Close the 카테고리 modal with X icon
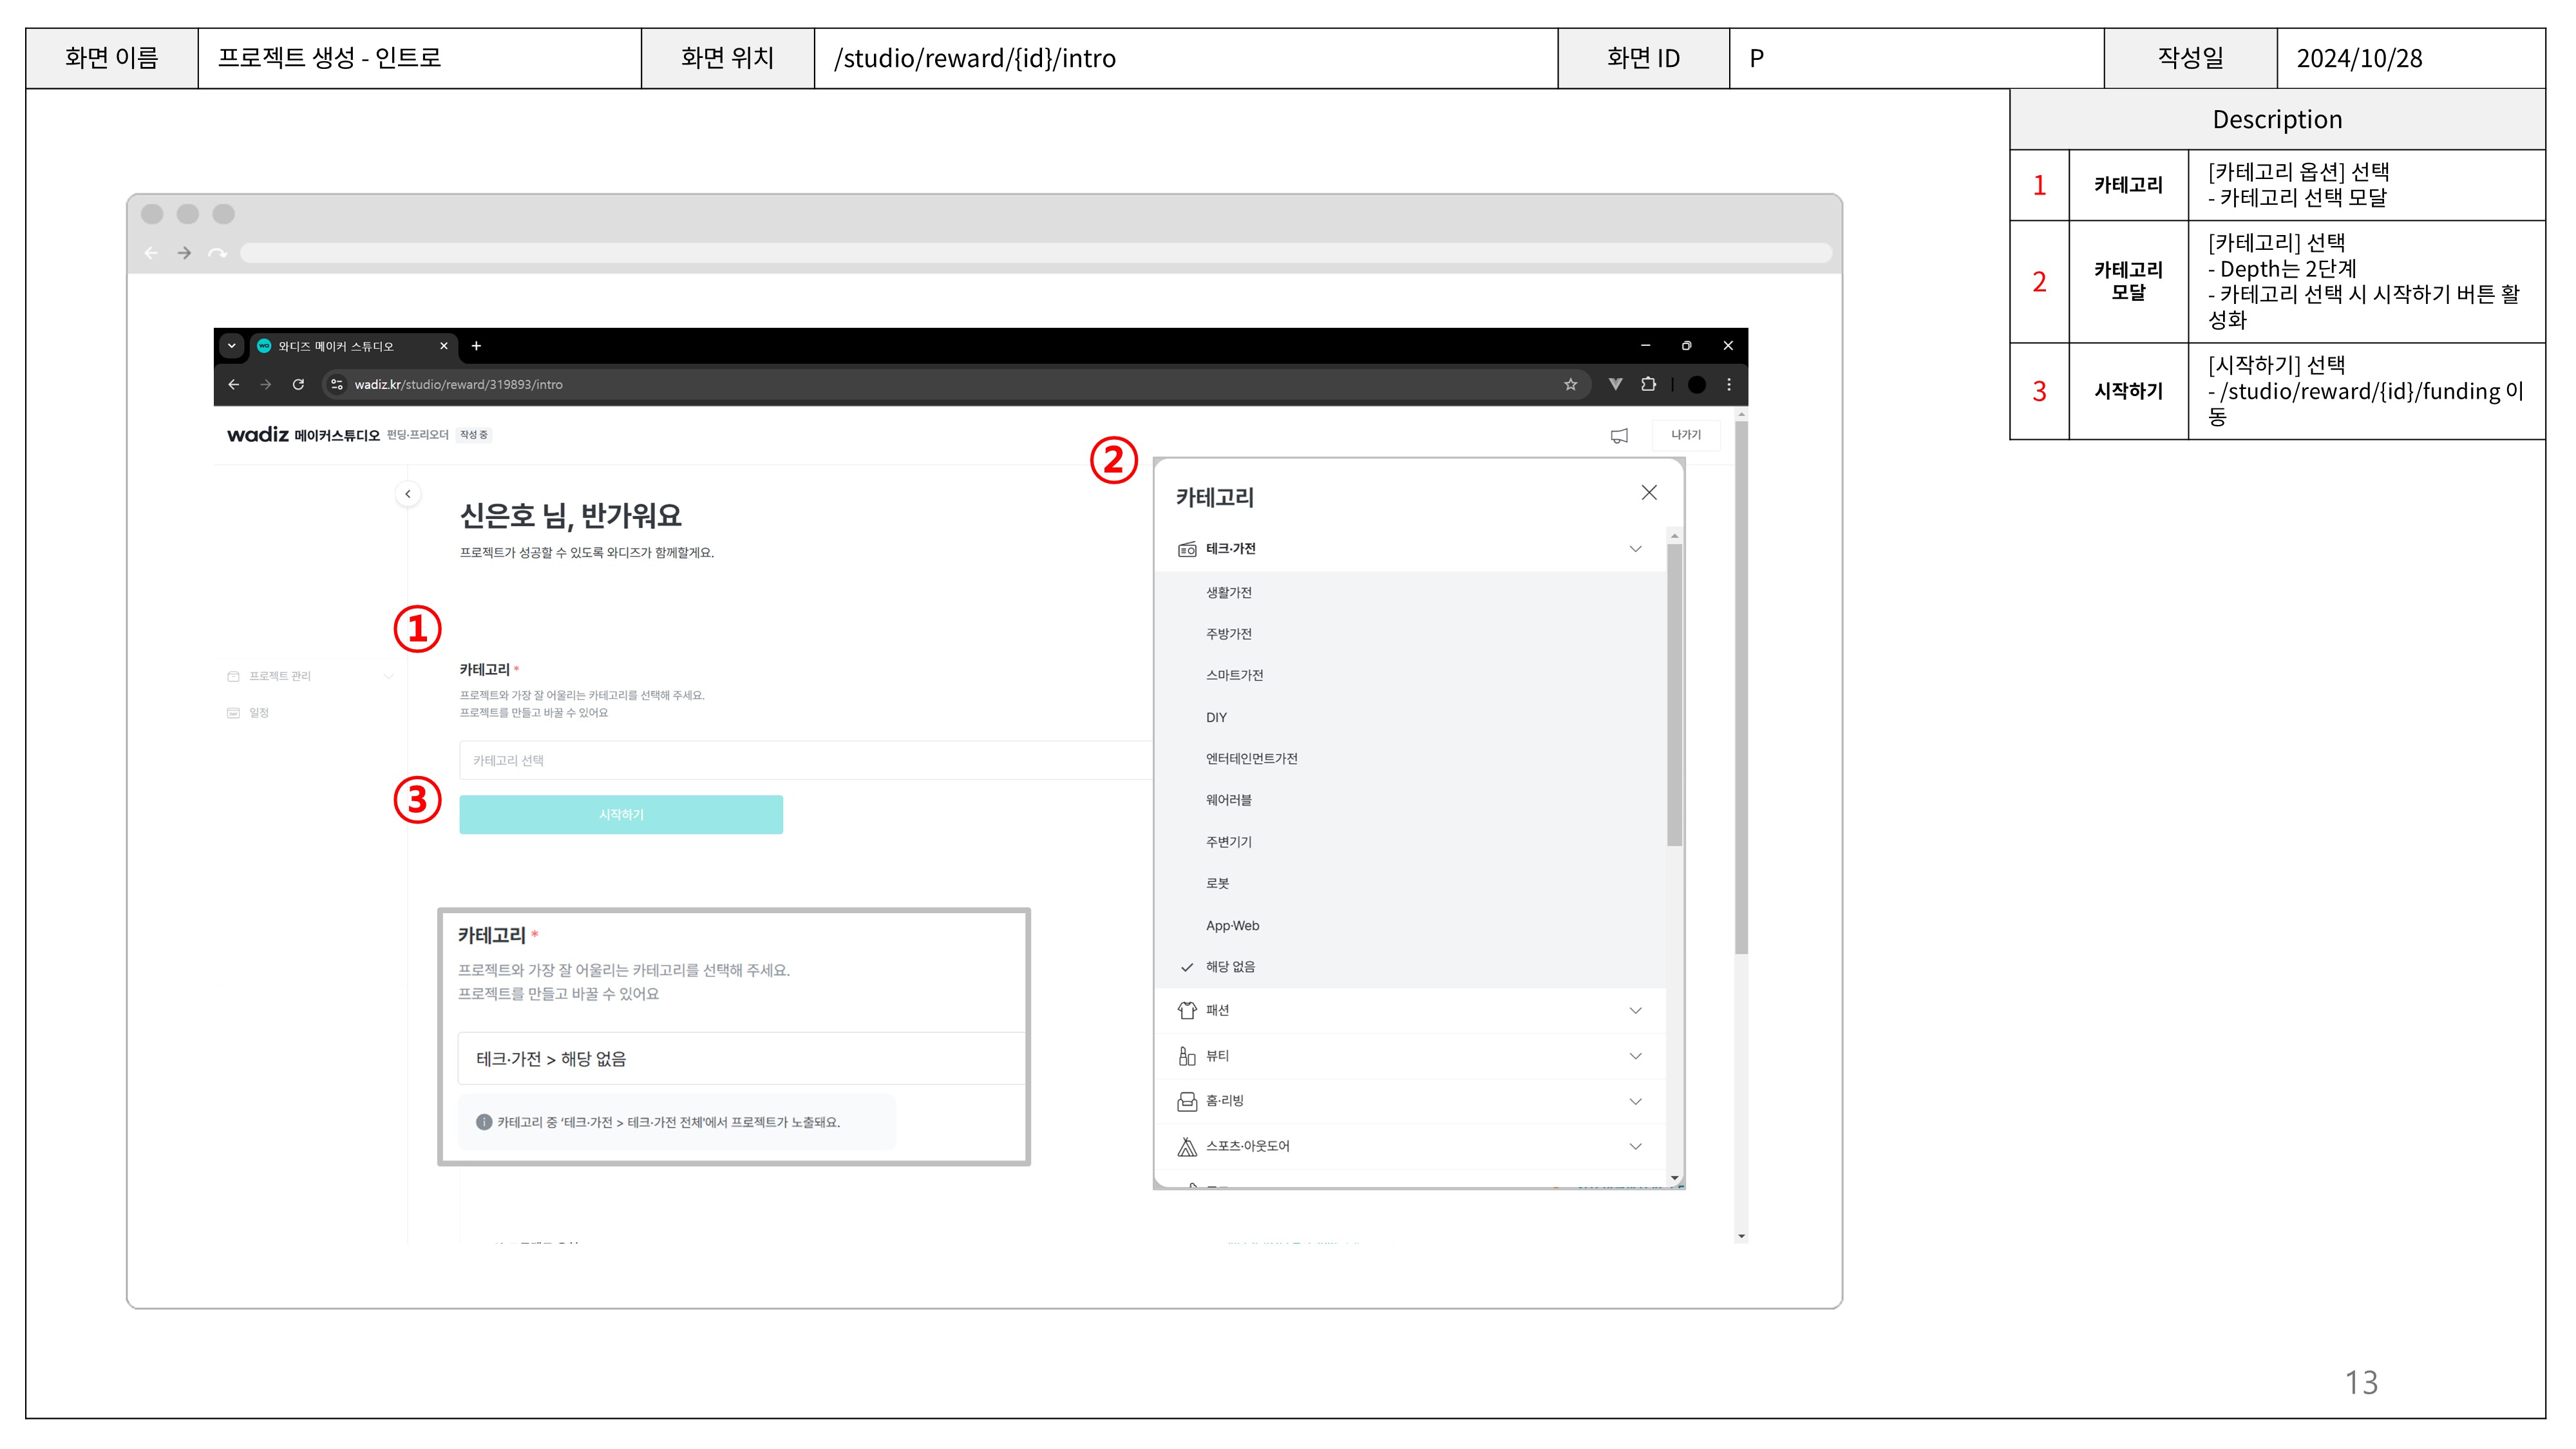Image resolution: width=2576 pixels, height=1449 pixels. [x=1649, y=493]
